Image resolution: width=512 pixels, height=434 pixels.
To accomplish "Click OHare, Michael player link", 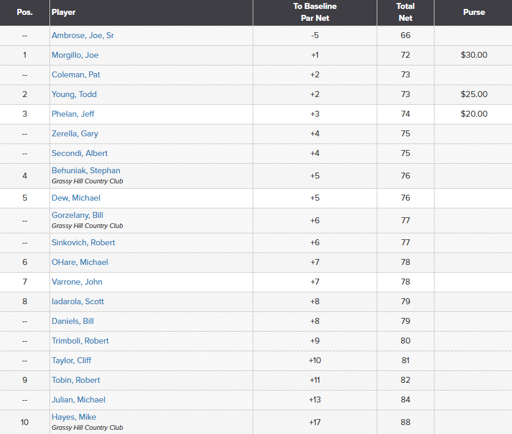I will [x=80, y=262].
